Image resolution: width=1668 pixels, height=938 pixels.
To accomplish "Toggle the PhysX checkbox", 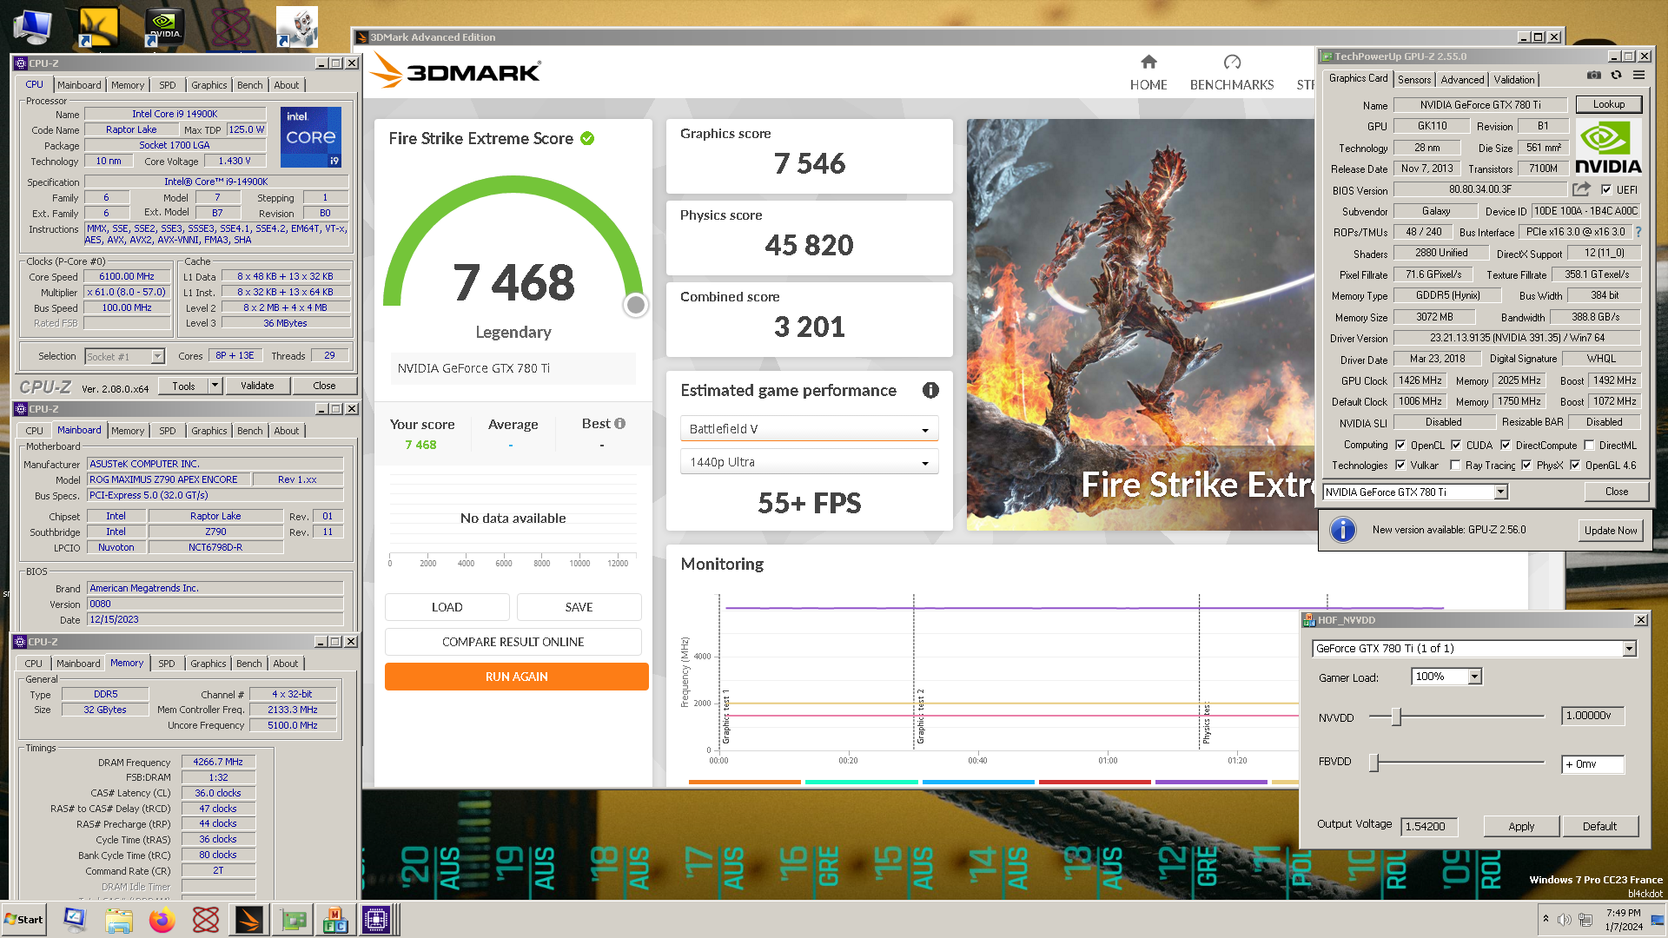I will point(1526,465).
